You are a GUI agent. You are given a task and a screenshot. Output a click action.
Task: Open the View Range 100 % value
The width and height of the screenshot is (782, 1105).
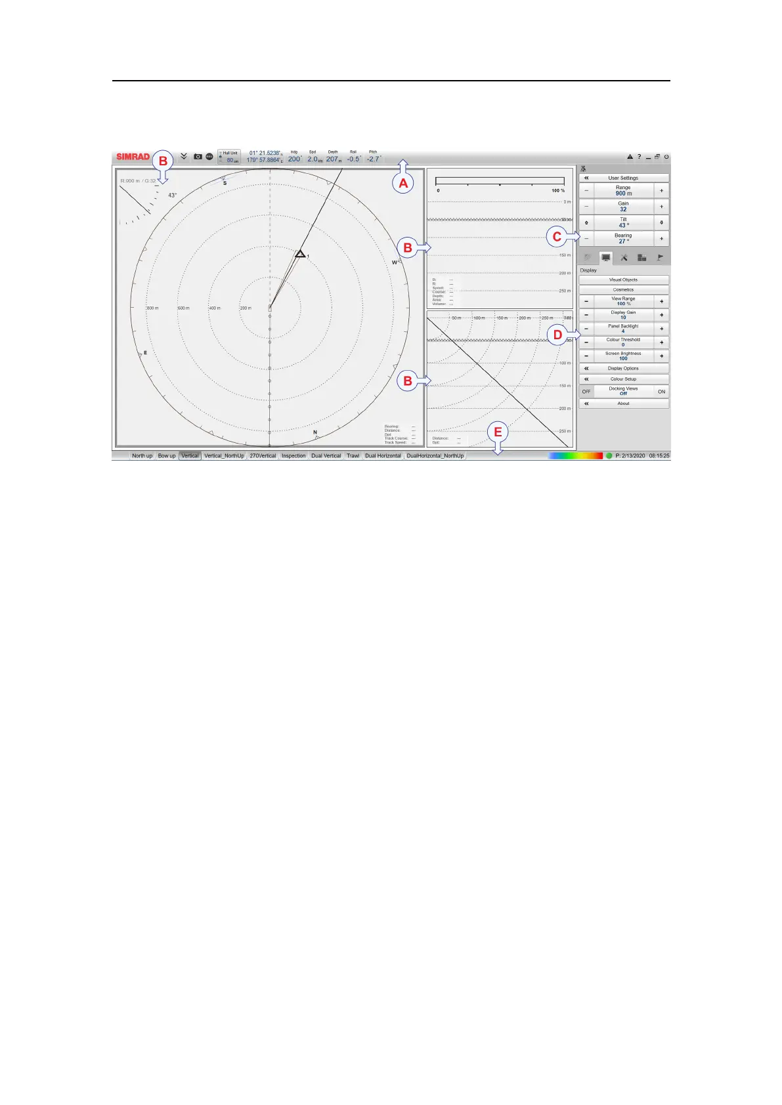pyautogui.click(x=624, y=301)
